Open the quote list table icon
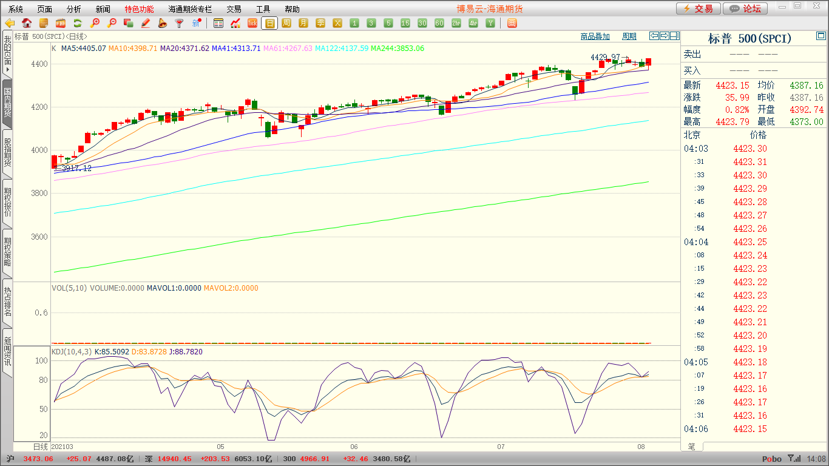The width and height of the screenshot is (829, 466). tap(218, 23)
